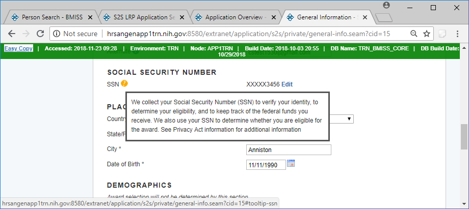This screenshot has width=469, height=209.
Task: View site info next to Not secure
Action: click(x=57, y=34)
